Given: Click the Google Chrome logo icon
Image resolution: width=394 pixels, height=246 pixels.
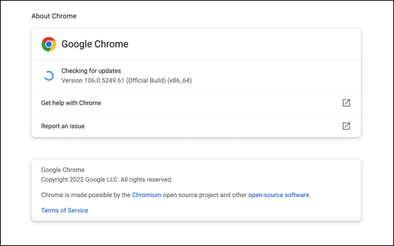Looking at the screenshot, I should (49, 44).
